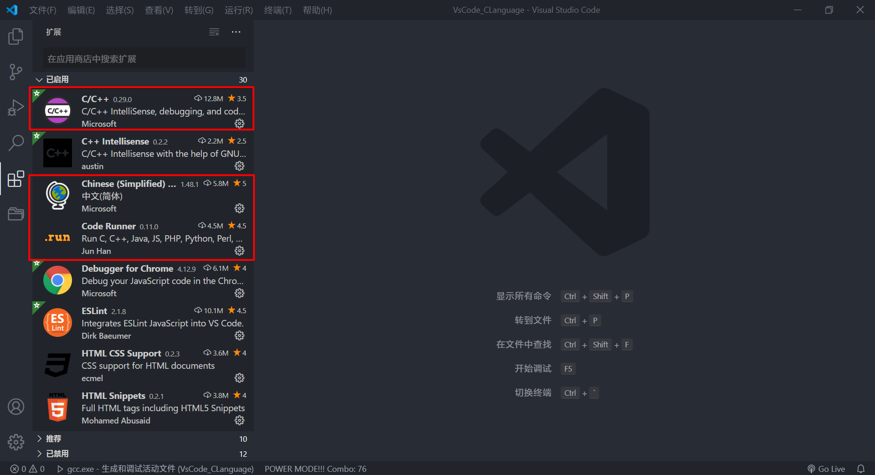The image size is (875, 475).
Task: Select the HTML CSS Support extension title
Action: click(121, 353)
